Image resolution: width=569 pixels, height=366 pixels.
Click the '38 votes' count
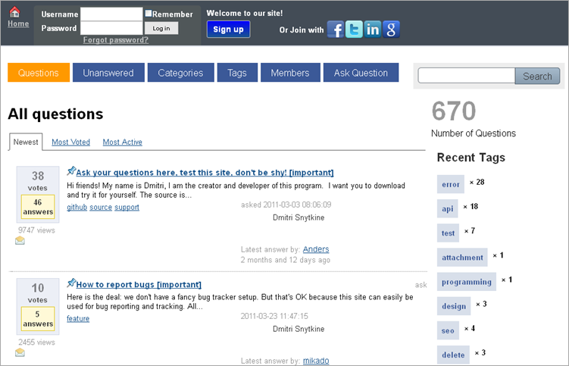38,181
